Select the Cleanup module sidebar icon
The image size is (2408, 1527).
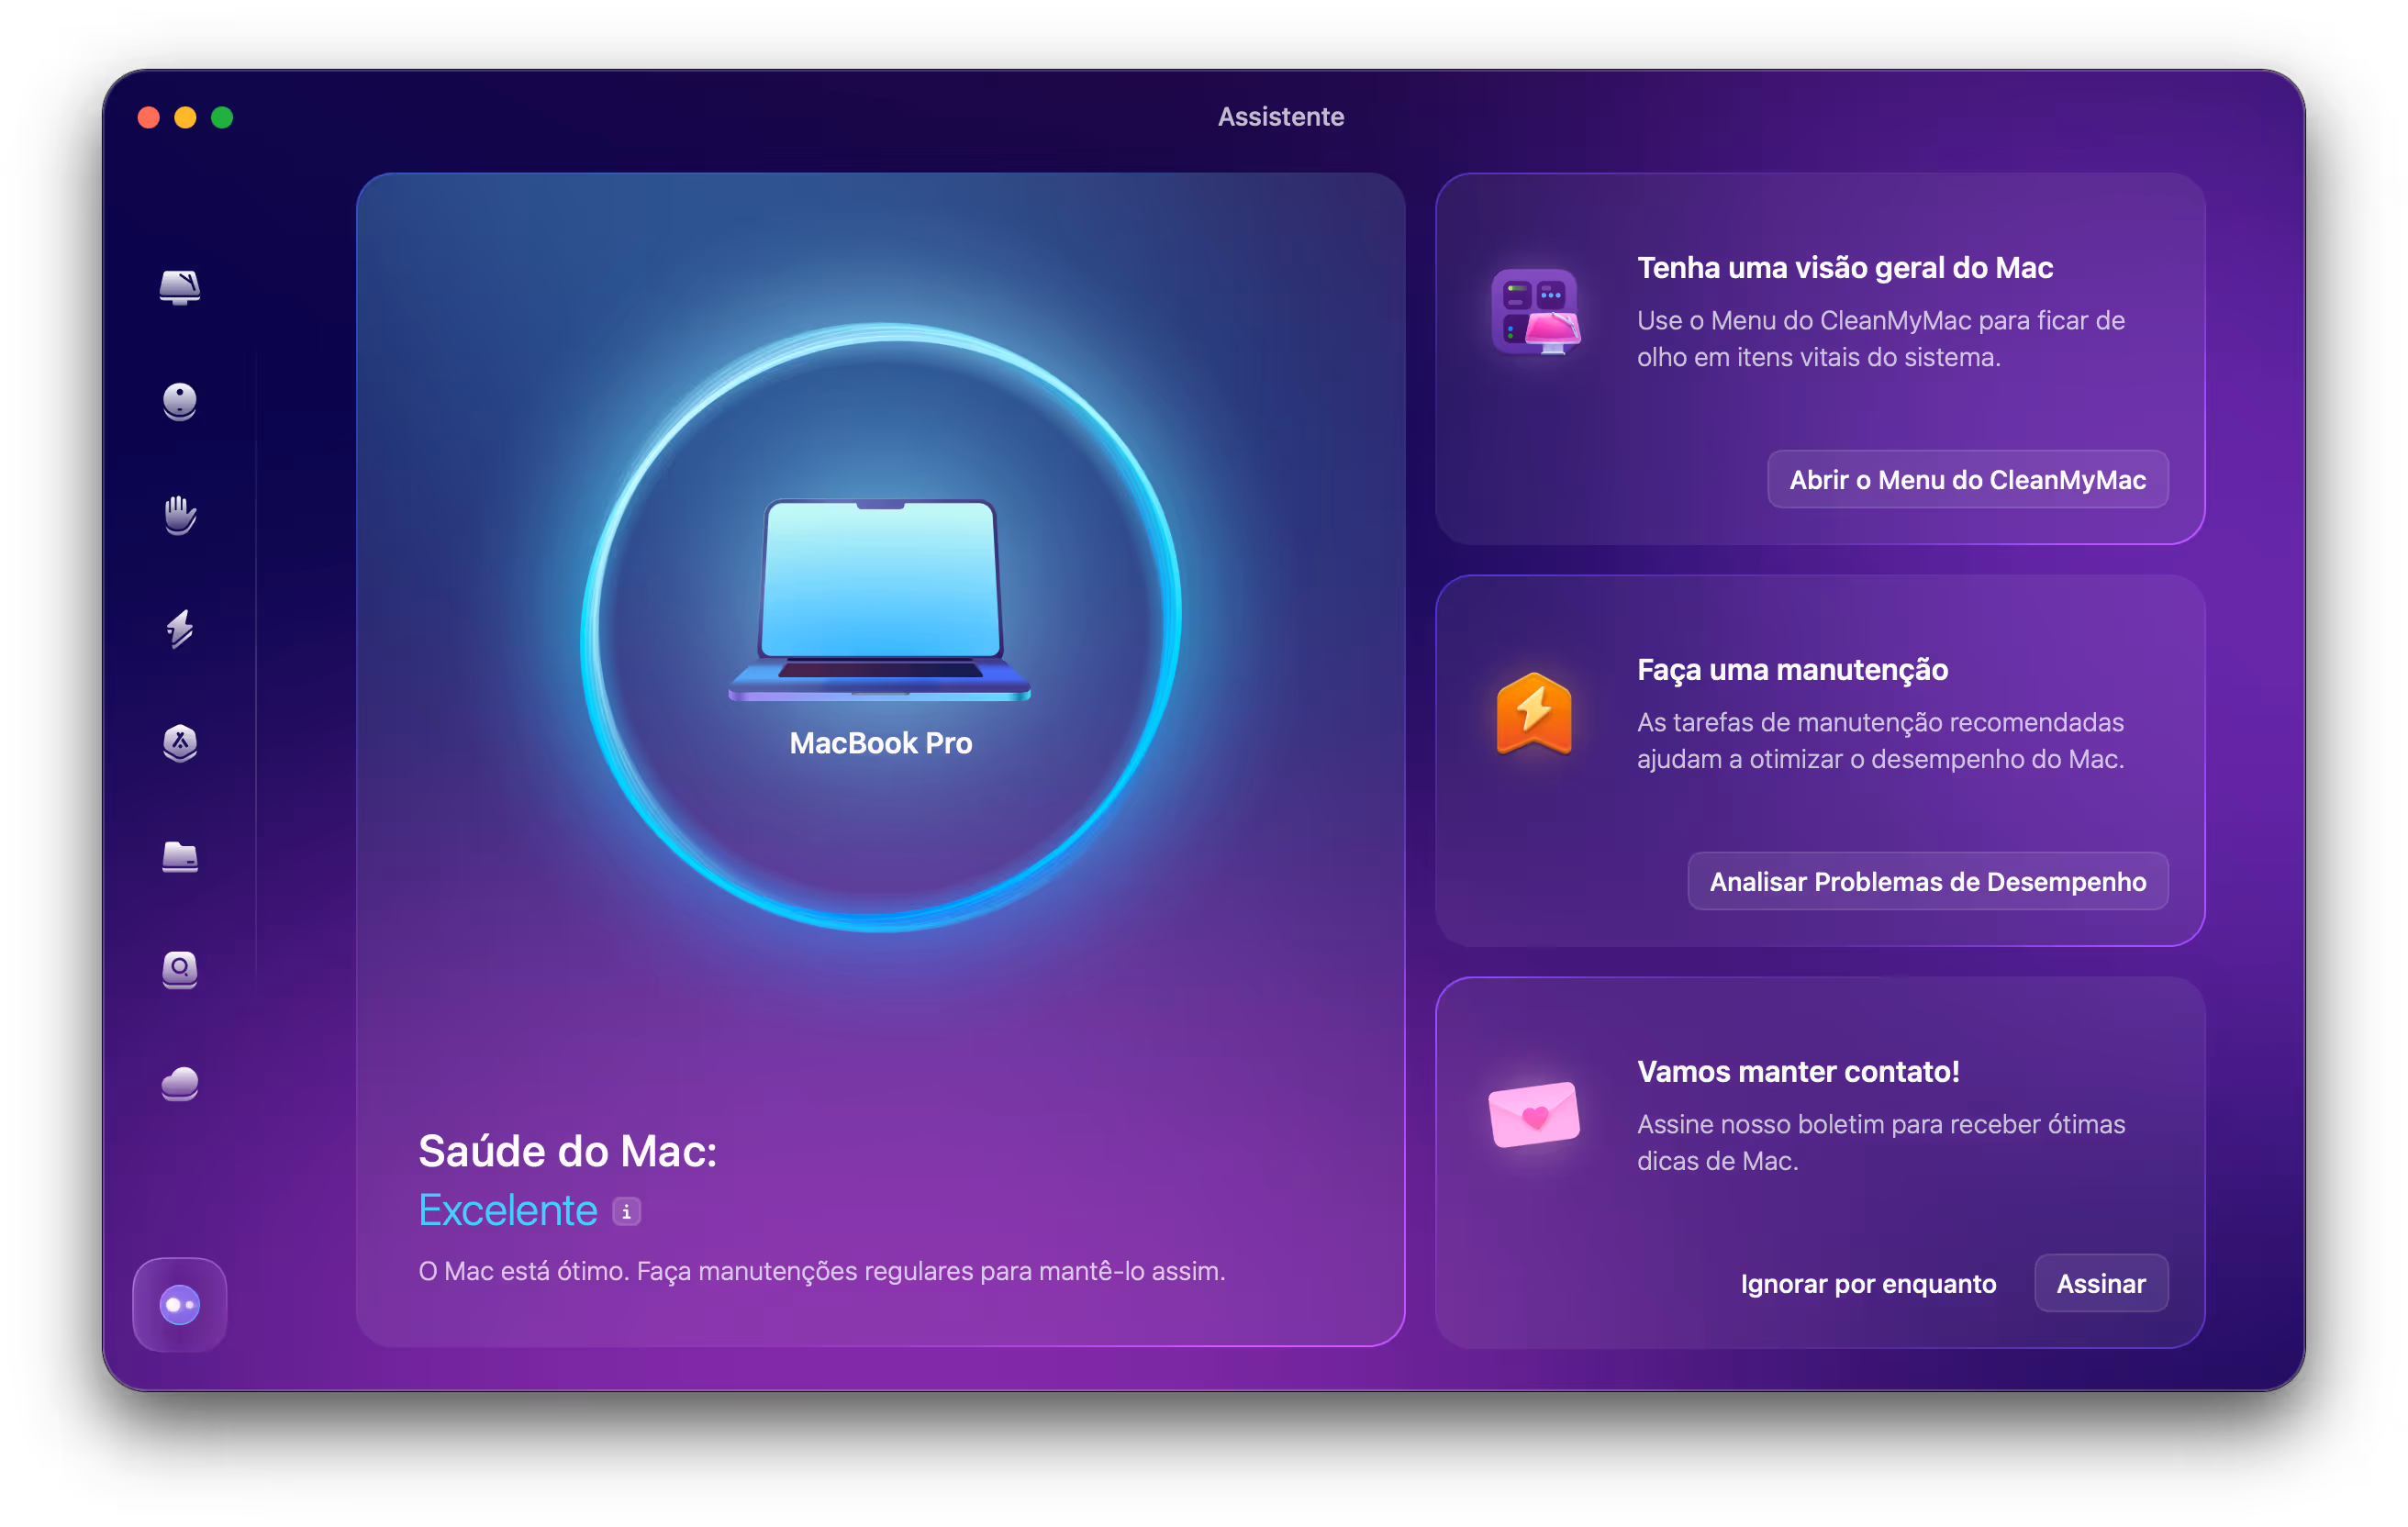click(x=180, y=401)
